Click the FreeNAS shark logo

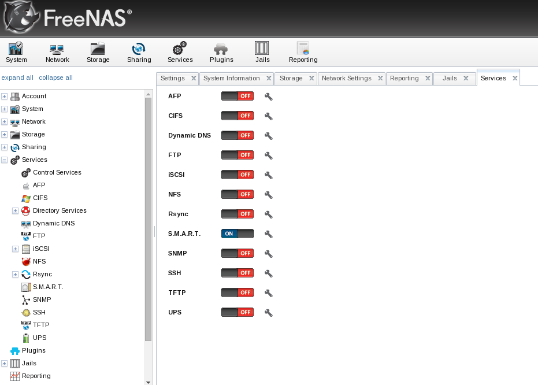point(21,18)
